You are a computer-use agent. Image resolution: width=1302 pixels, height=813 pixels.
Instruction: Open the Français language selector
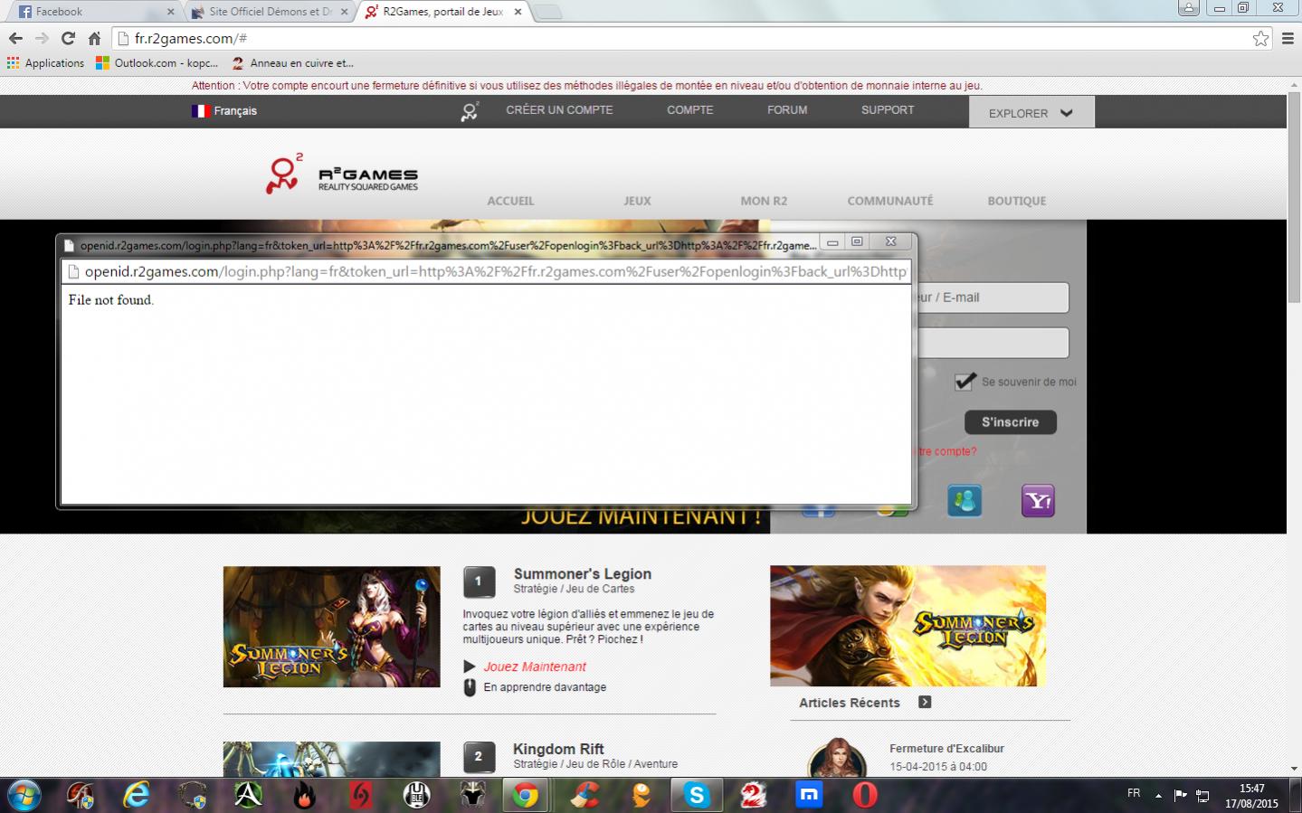pos(224,111)
